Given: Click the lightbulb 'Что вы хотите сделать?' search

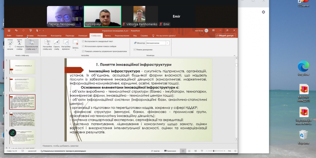Looking at the screenshot, I should 164,36.
